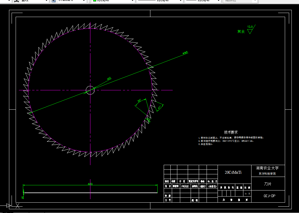Image resolution: width=299 pixels, height=213 pixels.
Task: Select the 工艺 cell in title block
Action: (168, 200)
